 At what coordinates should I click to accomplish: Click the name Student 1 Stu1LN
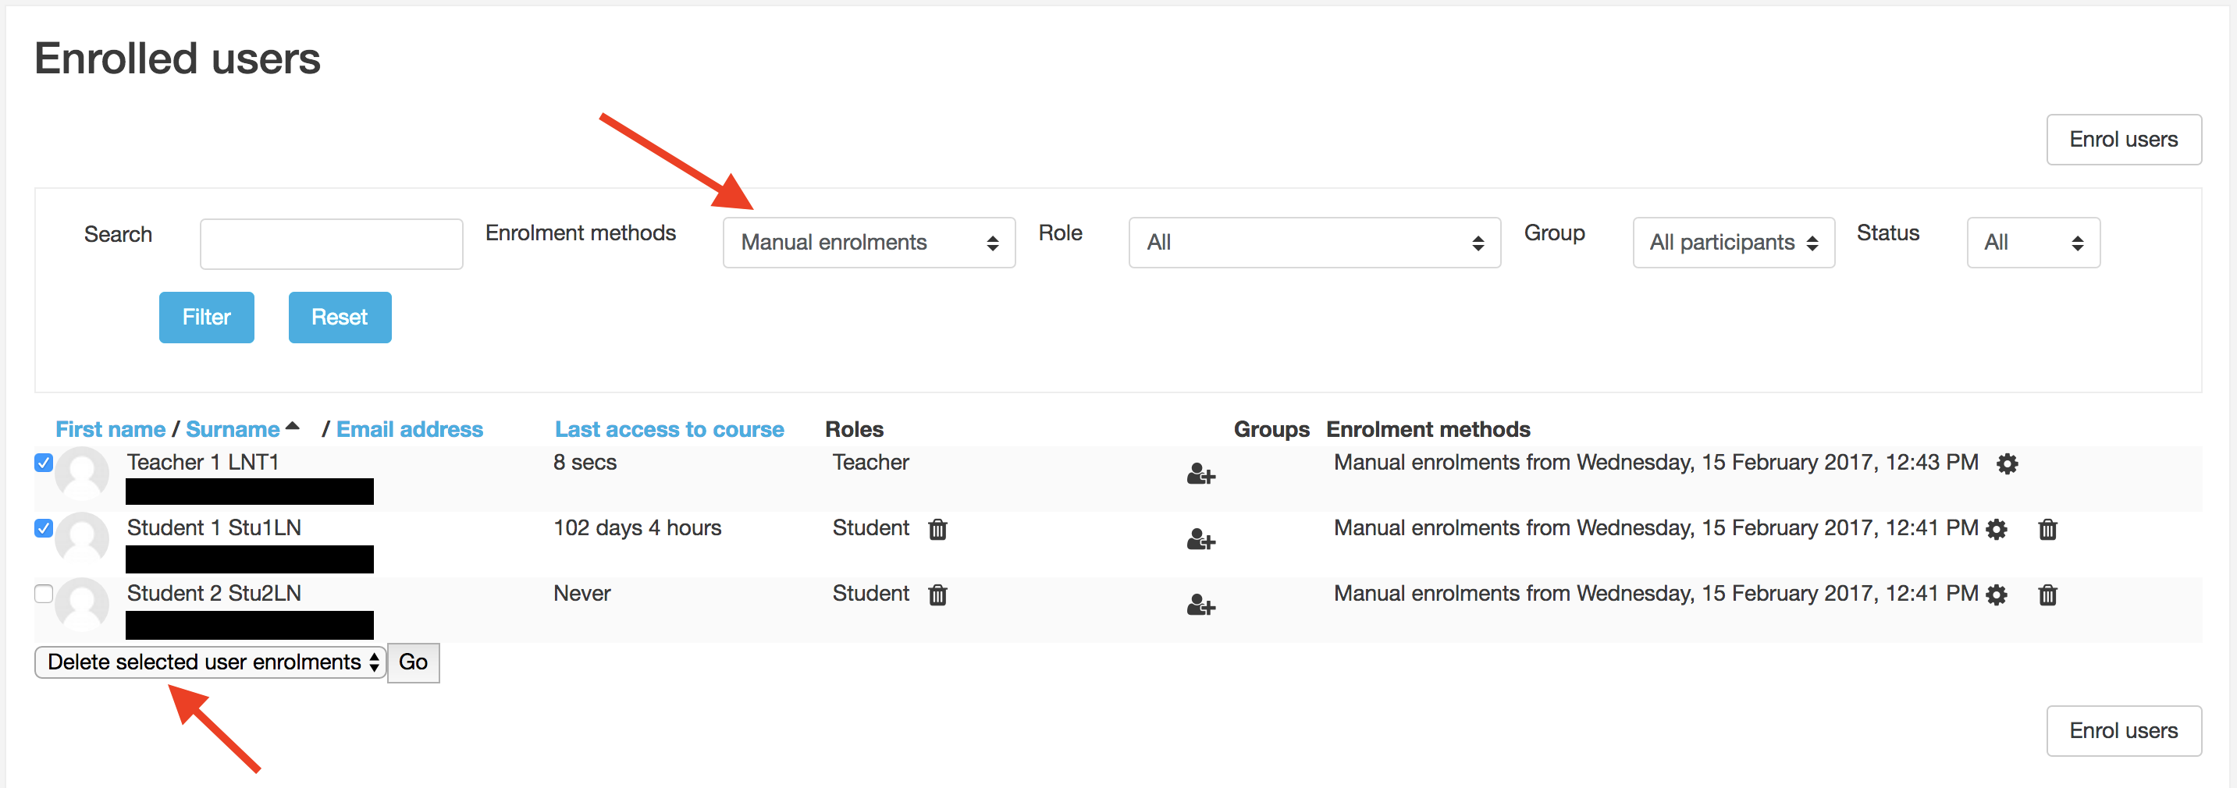(215, 527)
